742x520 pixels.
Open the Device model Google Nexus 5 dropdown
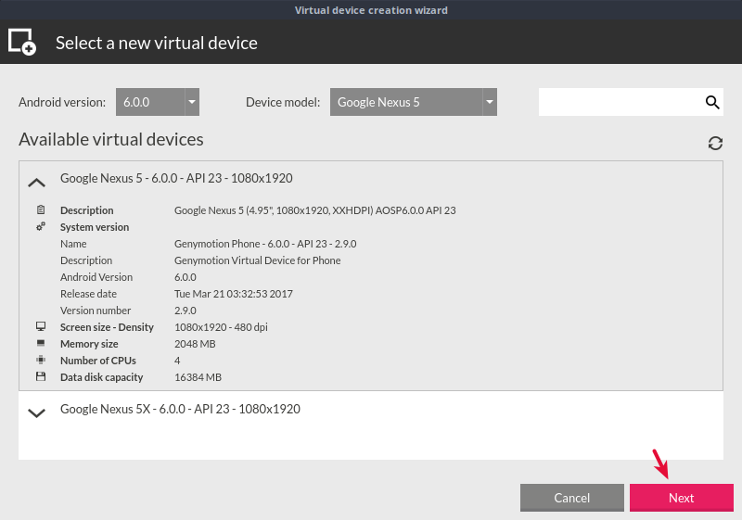point(414,102)
